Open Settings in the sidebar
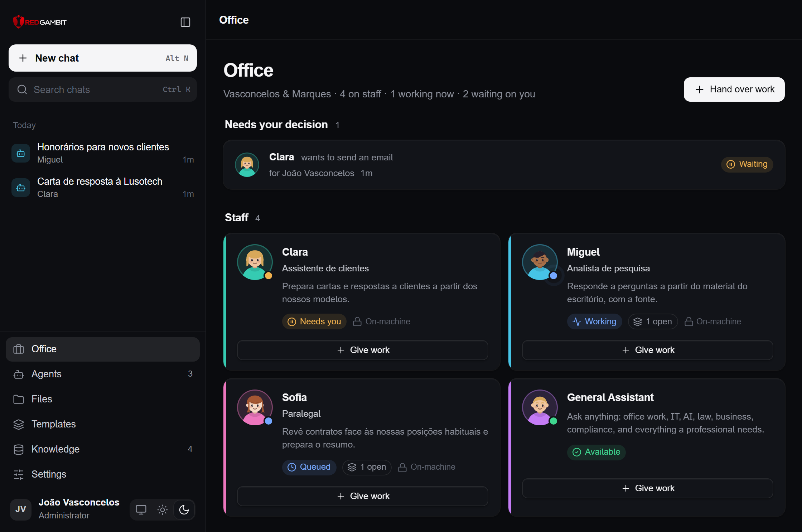This screenshot has width=802, height=532. [103, 474]
